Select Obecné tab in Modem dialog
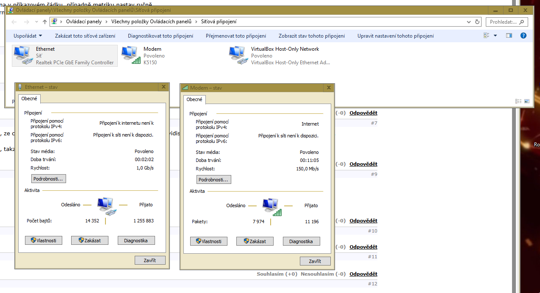 194,99
